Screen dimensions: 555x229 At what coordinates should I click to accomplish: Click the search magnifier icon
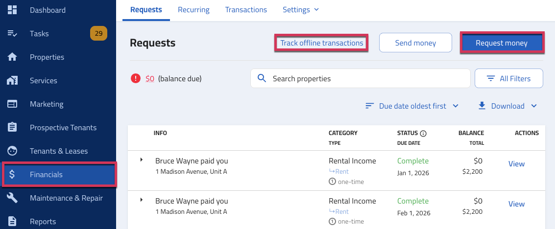(x=262, y=78)
